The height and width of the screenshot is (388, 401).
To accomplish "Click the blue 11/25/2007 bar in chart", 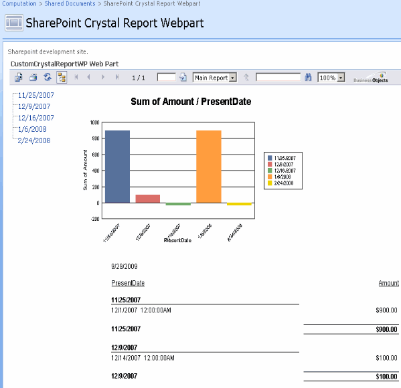I will (x=117, y=167).
